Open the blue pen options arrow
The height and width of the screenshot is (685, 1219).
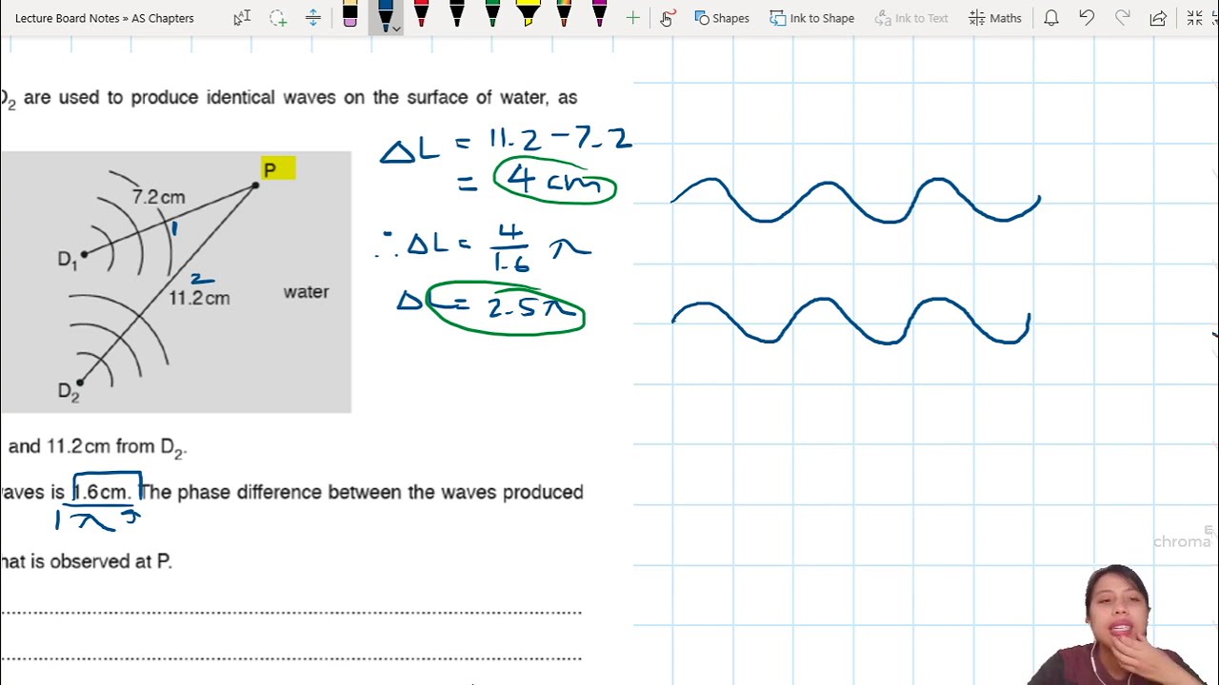(x=396, y=29)
